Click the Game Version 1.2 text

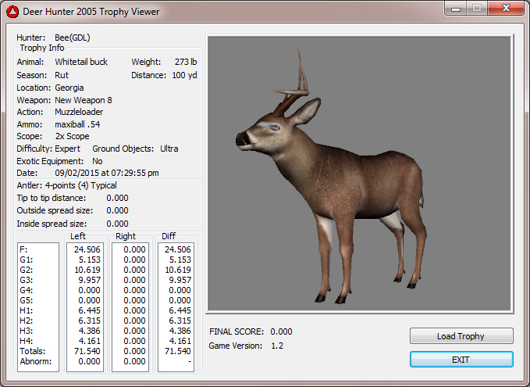tap(278, 346)
